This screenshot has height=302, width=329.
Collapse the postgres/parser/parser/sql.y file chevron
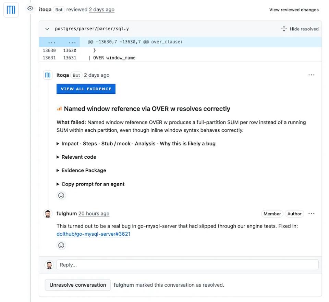click(x=47, y=29)
